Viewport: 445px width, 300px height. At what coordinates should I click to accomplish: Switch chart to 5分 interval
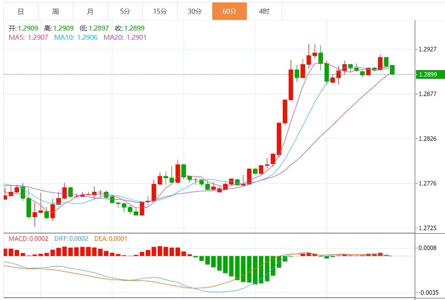click(x=125, y=11)
